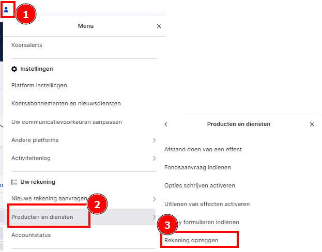
Task: Open Koersabonnementen en nieuwsdiensten
Action: coord(66,103)
